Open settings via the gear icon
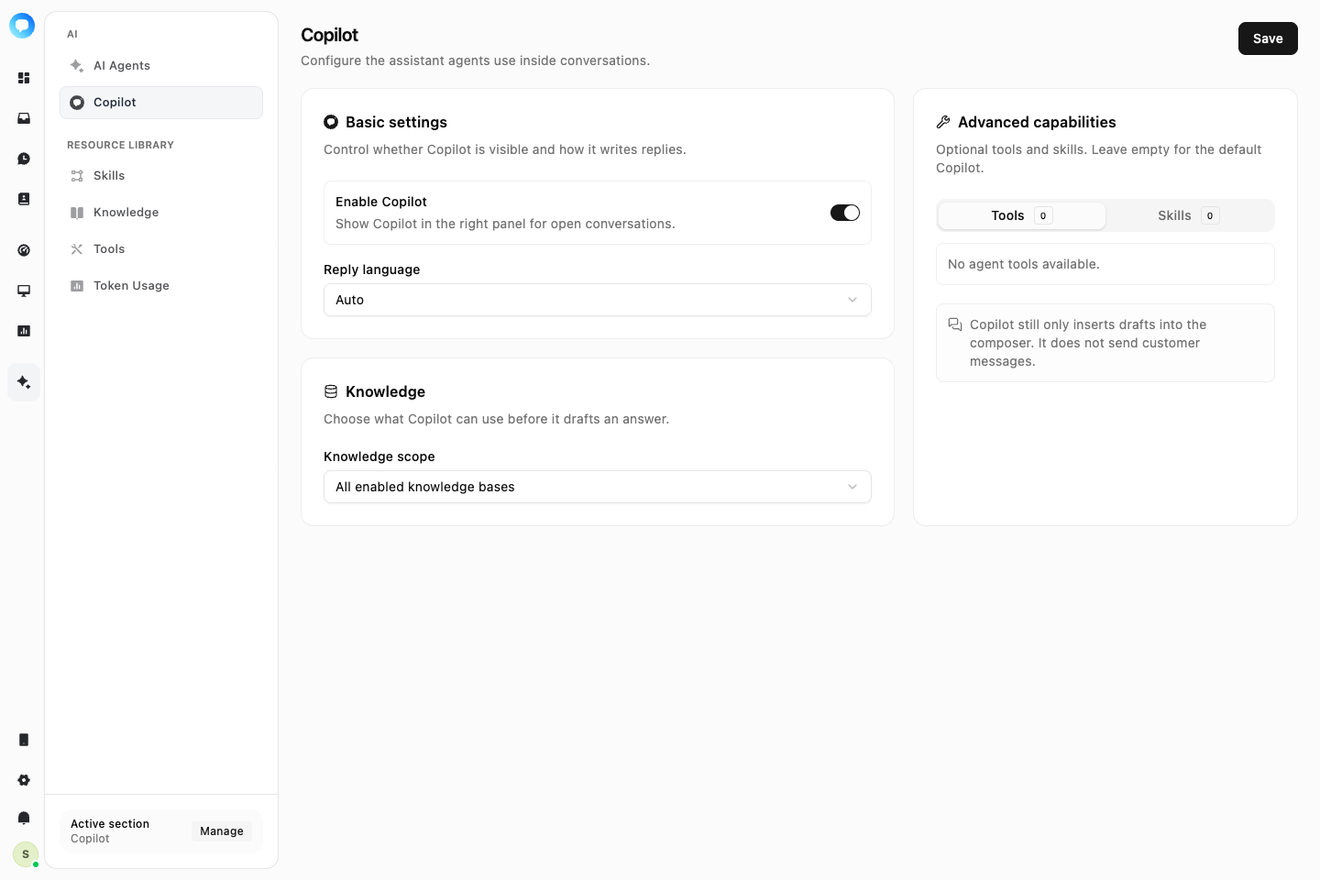 click(x=24, y=780)
